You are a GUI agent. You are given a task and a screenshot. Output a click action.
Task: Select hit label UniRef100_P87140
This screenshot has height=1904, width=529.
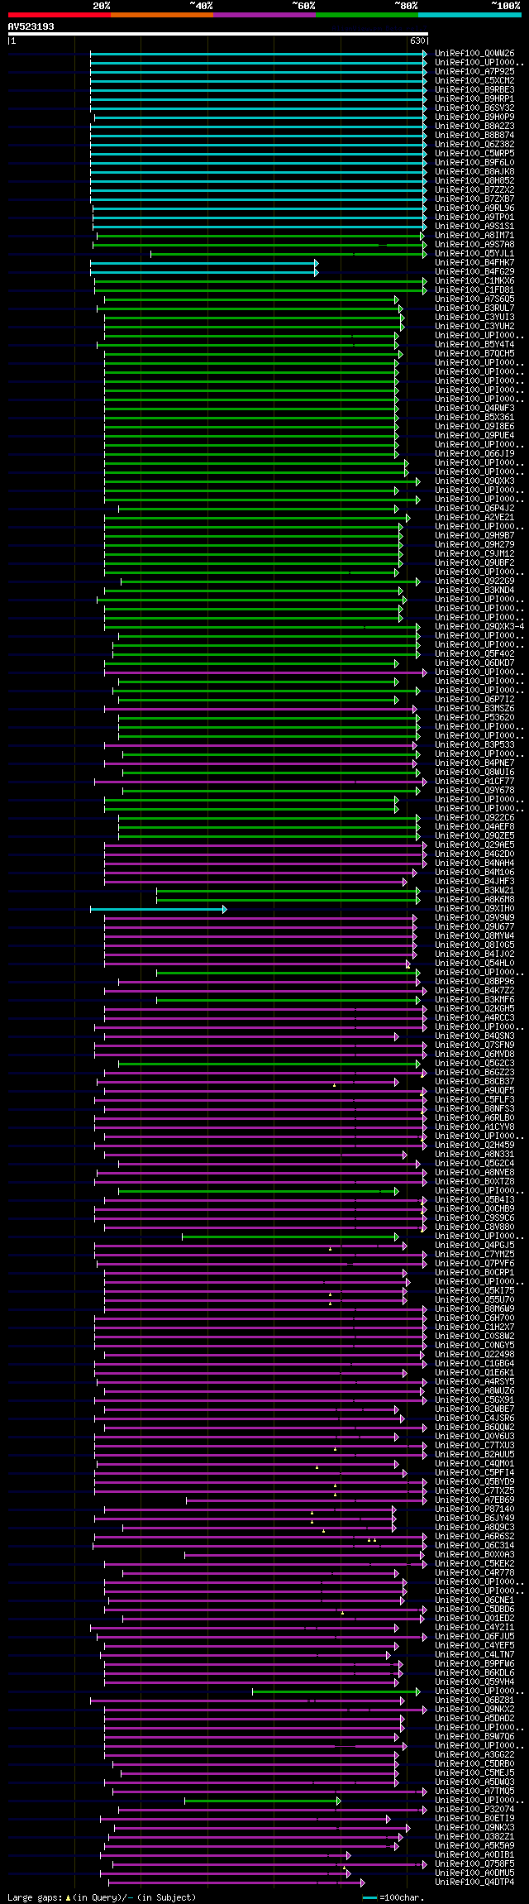click(474, 1509)
